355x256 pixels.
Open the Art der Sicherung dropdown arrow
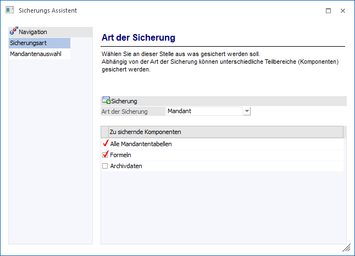pos(247,112)
